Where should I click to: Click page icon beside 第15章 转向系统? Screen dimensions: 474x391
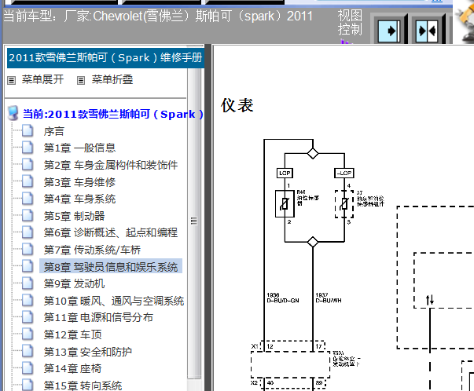click(28, 385)
